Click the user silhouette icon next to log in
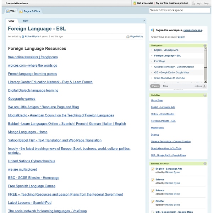This screenshot has width=213, height=213. coord(193,4)
